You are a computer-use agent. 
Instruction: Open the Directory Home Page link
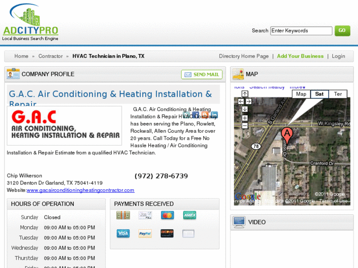pyautogui.click(x=244, y=56)
